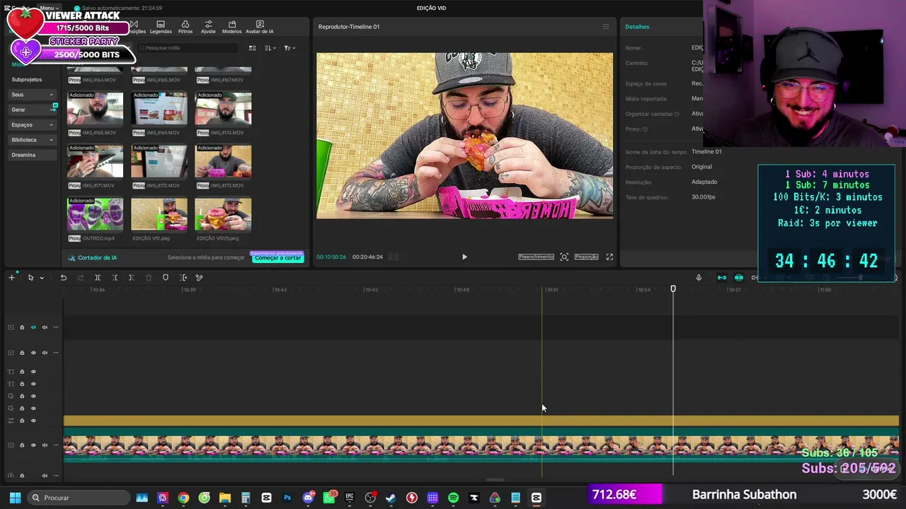Toggle the main track magnet icon

click(721, 278)
